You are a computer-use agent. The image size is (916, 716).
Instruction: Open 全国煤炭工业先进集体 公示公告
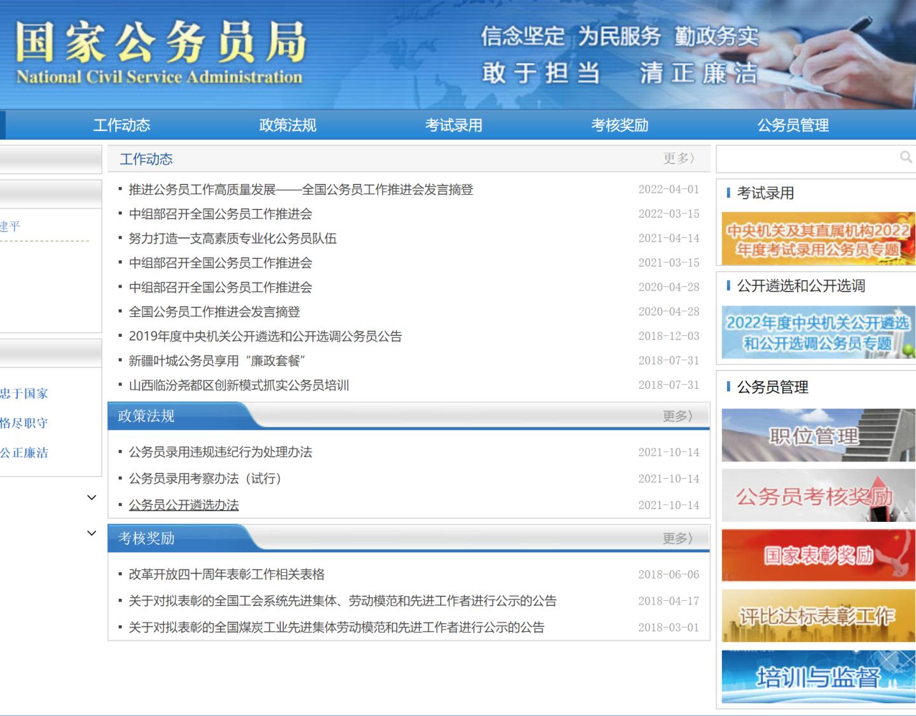tap(337, 628)
